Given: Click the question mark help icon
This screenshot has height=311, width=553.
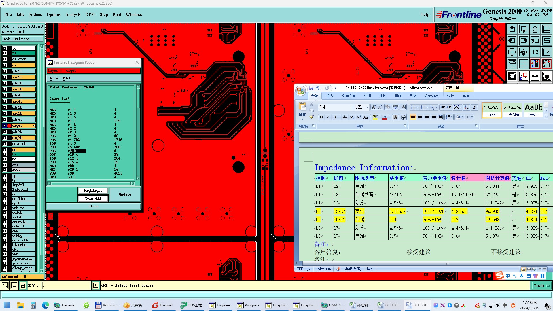Looking at the screenshot, I should point(546,52).
